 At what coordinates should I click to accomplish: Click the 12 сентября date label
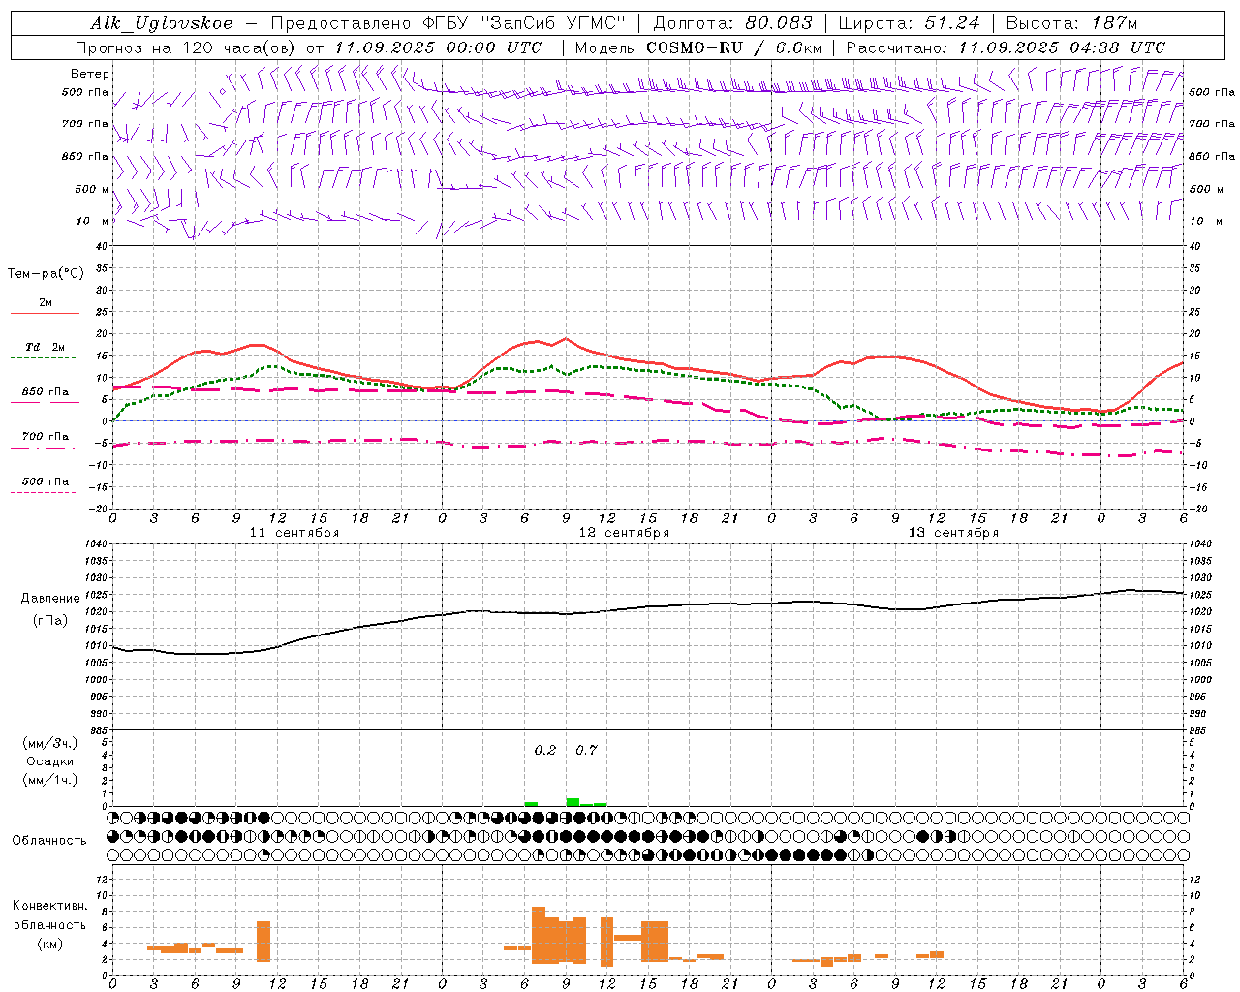click(x=624, y=533)
